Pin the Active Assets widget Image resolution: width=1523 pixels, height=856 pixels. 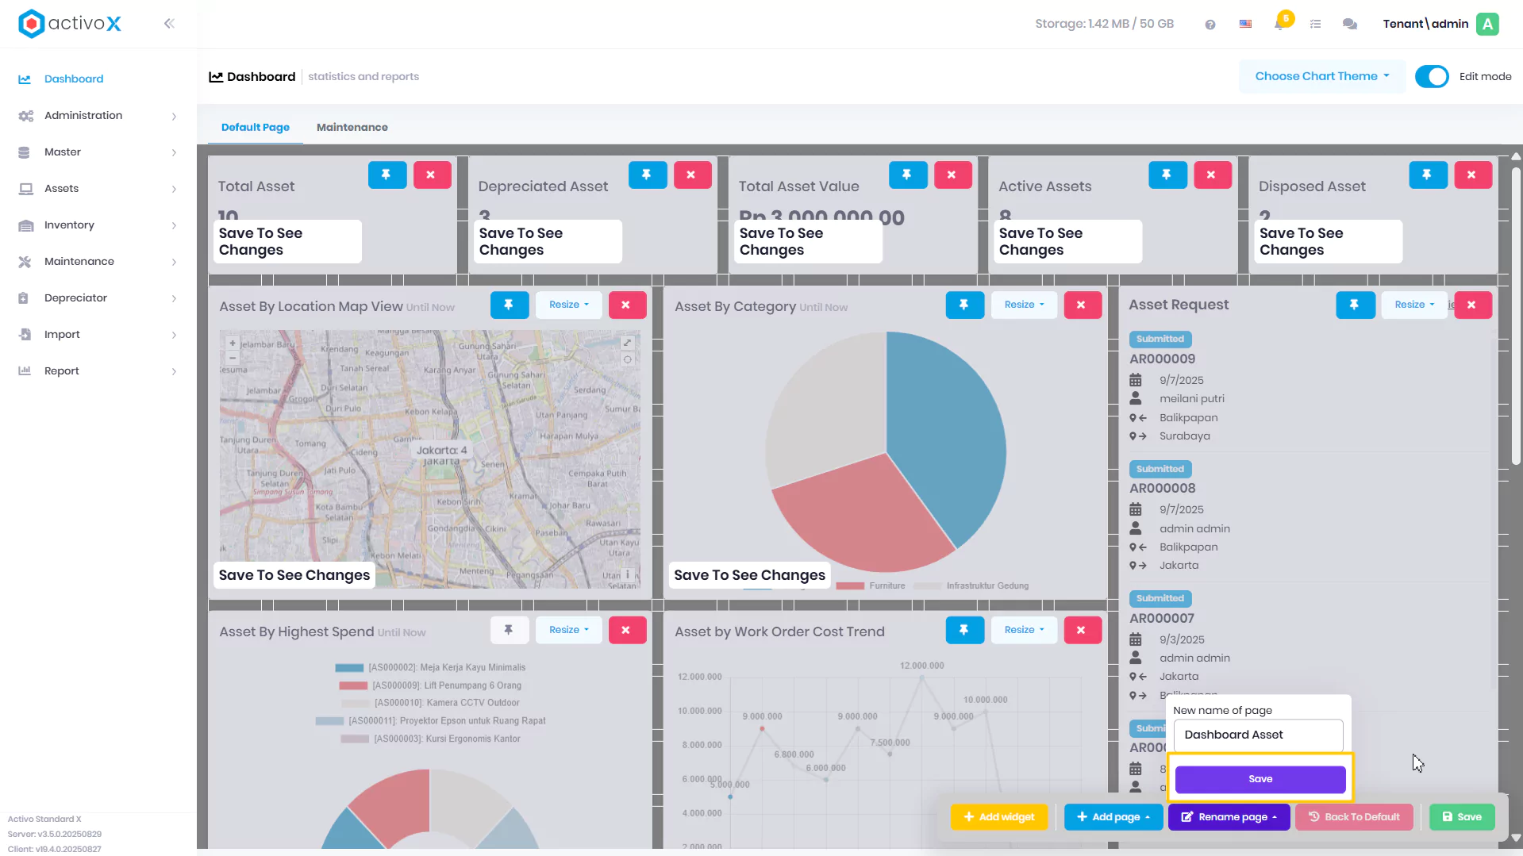point(1167,175)
